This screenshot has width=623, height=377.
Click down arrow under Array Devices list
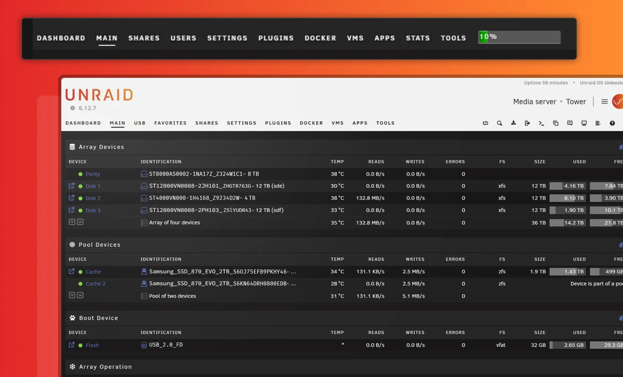pyautogui.click(x=72, y=222)
